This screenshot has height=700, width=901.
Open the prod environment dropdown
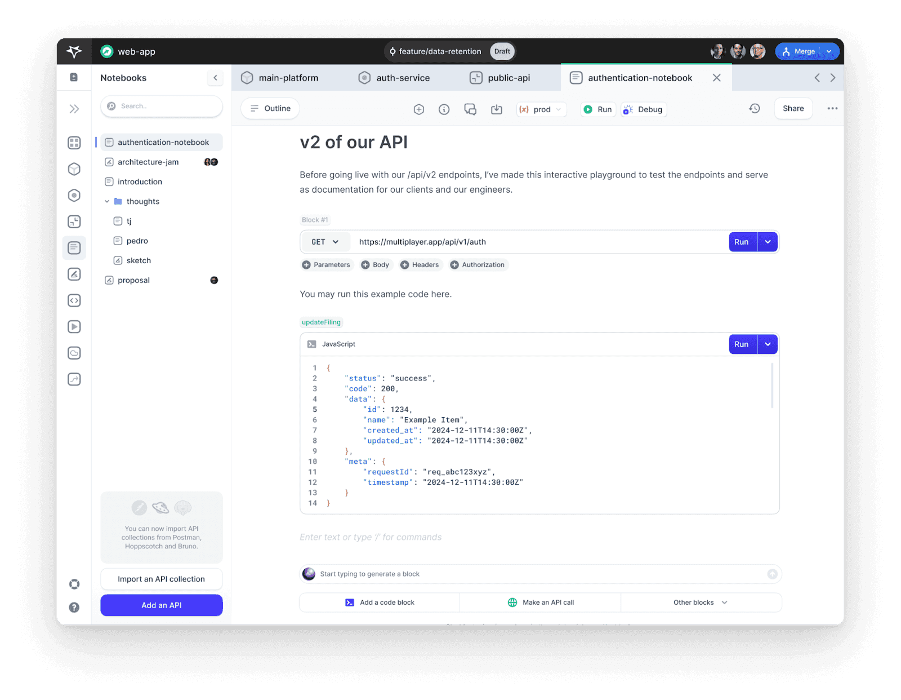tap(541, 109)
